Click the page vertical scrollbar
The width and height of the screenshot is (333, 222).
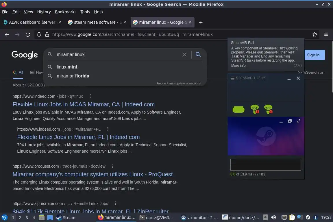[332, 67]
